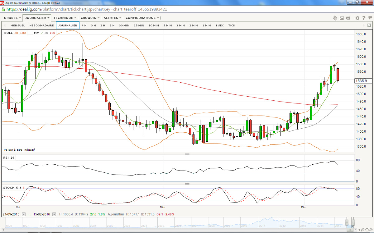Click the right handle of the timeline range slider
The width and height of the screenshot is (374, 233).
353,222
